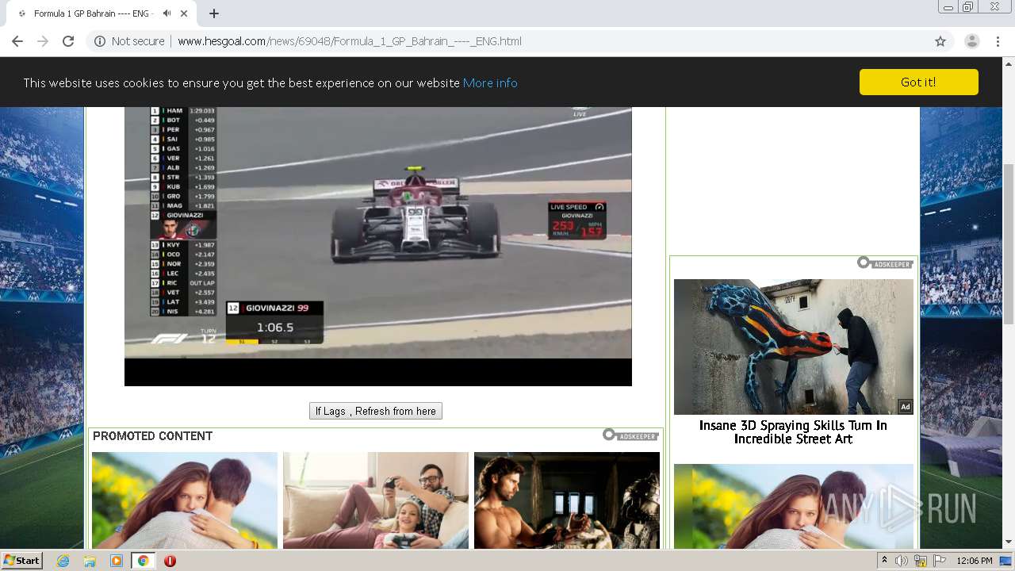The height and width of the screenshot is (571, 1015).
Task: Click the Not secure site info icon
Action: click(x=100, y=41)
